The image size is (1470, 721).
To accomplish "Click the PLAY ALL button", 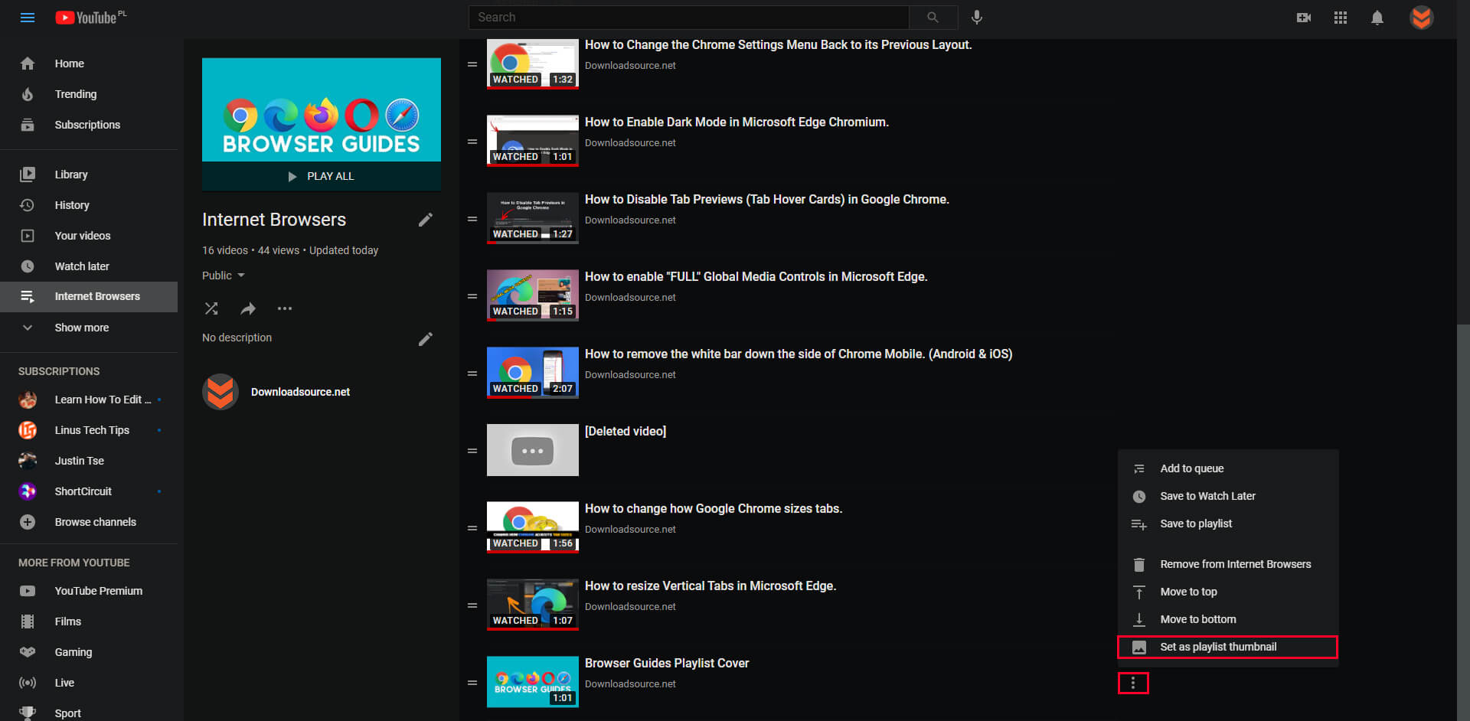I will click(322, 176).
